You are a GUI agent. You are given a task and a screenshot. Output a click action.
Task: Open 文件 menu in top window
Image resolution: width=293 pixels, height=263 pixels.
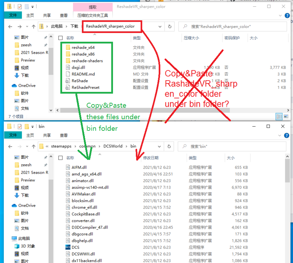point(13,15)
